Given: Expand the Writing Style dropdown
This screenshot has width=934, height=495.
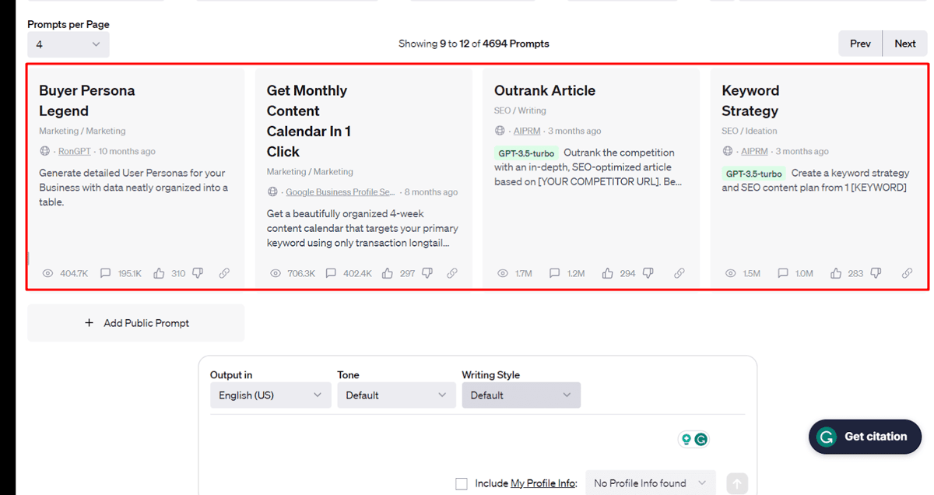Looking at the screenshot, I should coord(521,395).
